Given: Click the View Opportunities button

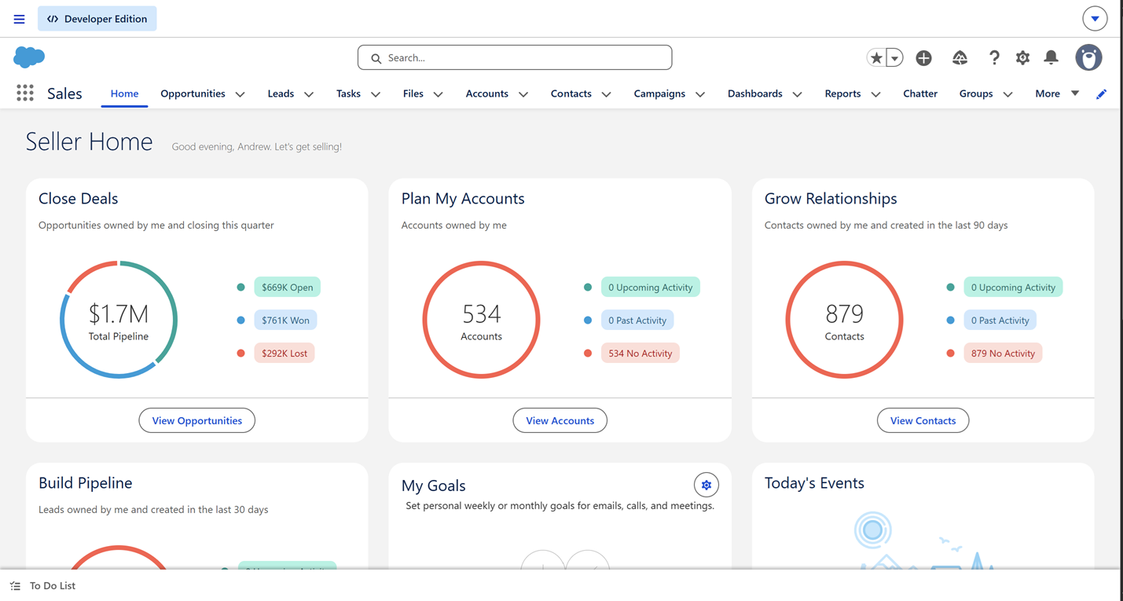Looking at the screenshot, I should (x=197, y=420).
